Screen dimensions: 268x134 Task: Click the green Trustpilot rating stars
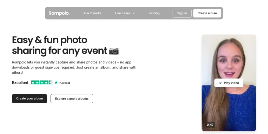click(42, 83)
